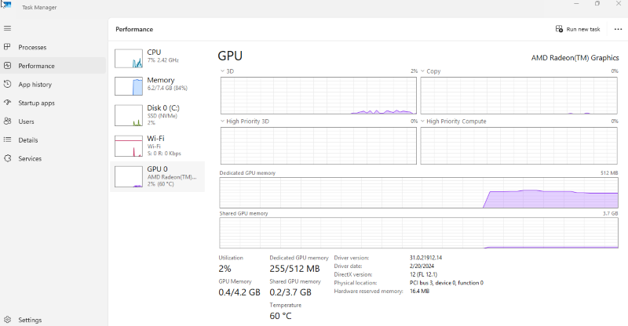
Task: Open the hamburger navigation menu
Action: (x=8, y=28)
